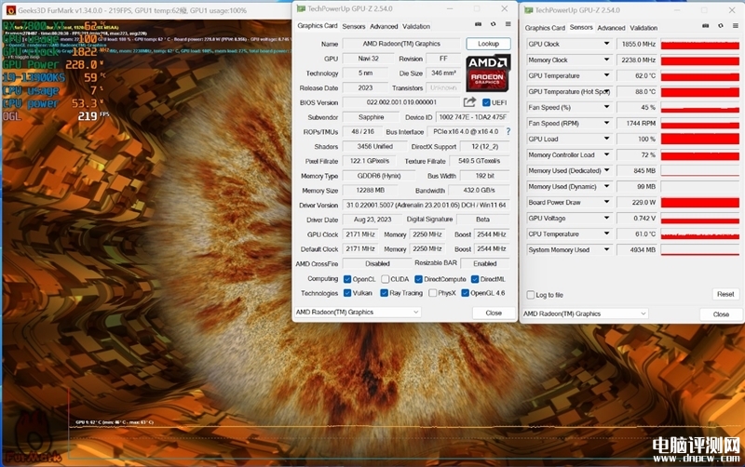Select Graphics Card tab in left GPU-Z window
This screenshot has height=467, width=745.
318,26
